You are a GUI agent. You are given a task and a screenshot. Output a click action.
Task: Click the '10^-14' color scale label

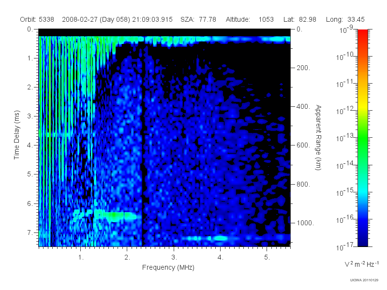(346, 165)
